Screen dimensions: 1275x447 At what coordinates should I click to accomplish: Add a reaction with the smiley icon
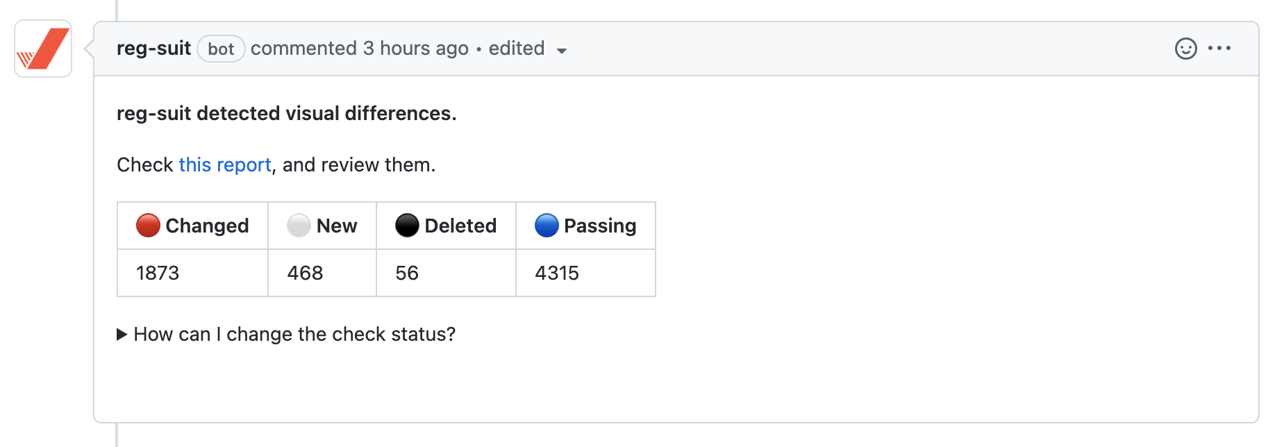[x=1185, y=49]
